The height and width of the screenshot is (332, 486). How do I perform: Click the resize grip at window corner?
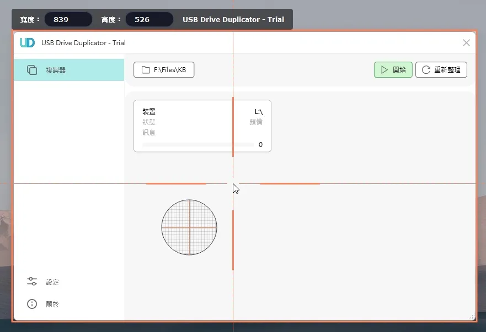[x=472, y=317]
